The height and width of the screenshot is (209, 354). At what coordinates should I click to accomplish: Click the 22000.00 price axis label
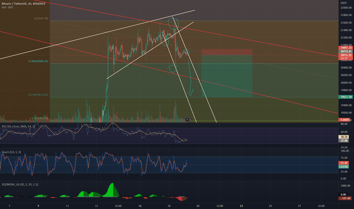click(x=346, y=8)
